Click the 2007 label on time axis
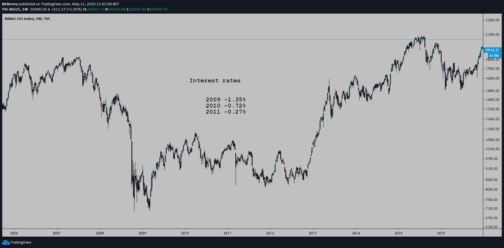This screenshot has width=504, height=248. pos(57,233)
